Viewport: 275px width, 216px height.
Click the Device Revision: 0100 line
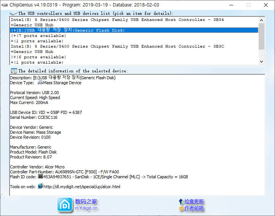tap(30, 137)
